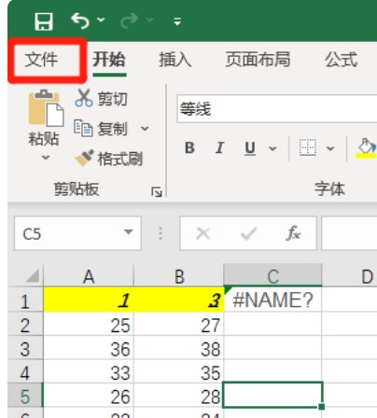Select column B header
The image size is (377, 418).
point(179,275)
